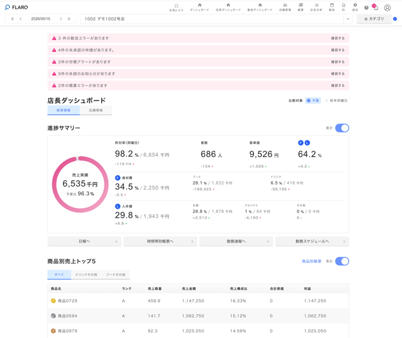
Task: Click the 15.12% composition cell
Action: tap(238, 316)
